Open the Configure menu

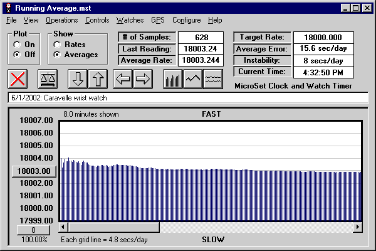187,20
